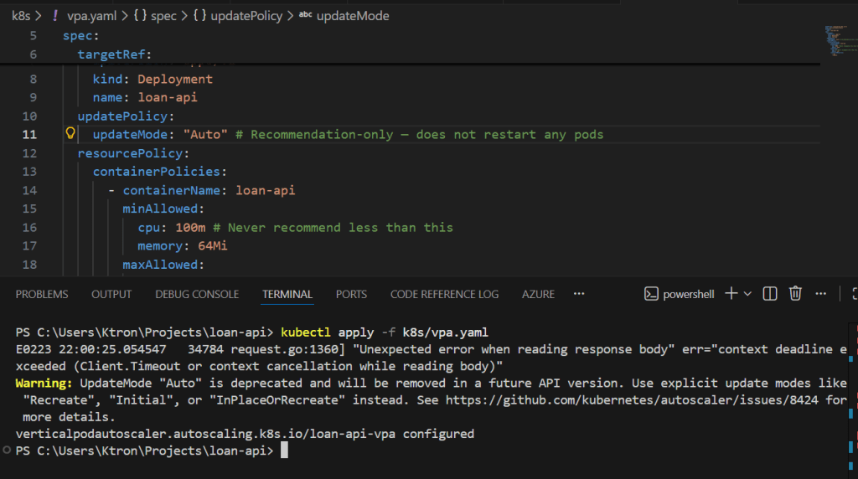Open the DEBUG CONSOLE tab
The height and width of the screenshot is (479, 858).
point(197,294)
